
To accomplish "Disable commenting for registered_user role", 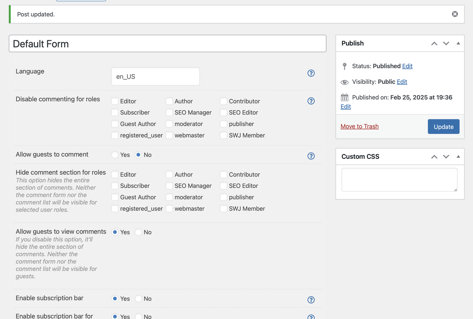I will point(115,135).
